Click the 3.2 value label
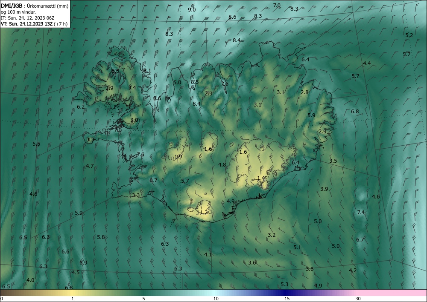 pyautogui.click(x=272, y=235)
